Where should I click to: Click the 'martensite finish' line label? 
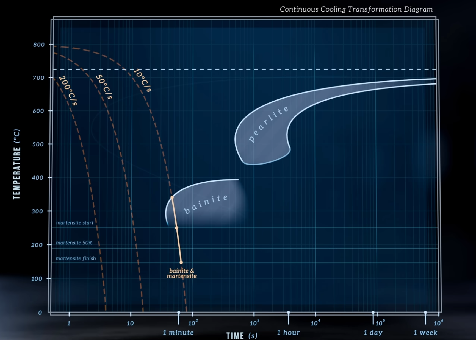(x=76, y=258)
